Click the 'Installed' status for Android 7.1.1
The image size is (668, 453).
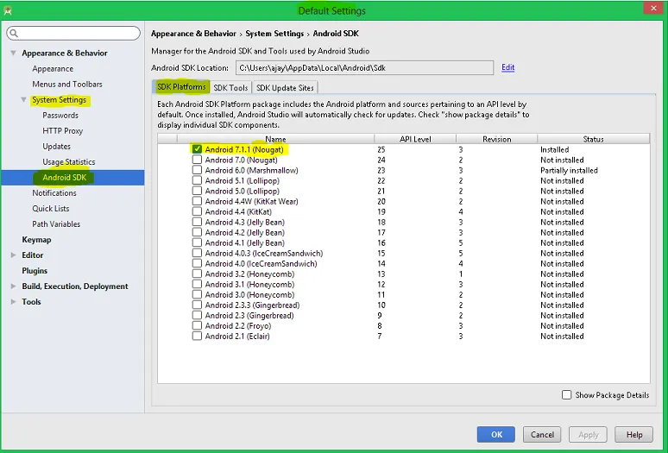click(x=555, y=149)
